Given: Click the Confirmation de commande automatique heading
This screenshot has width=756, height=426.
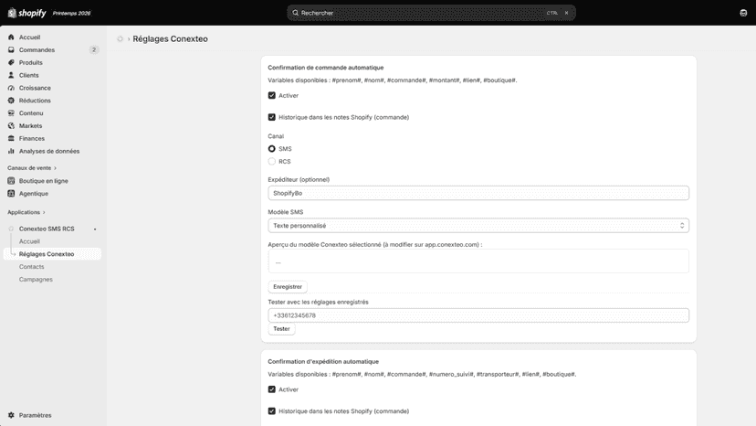Looking at the screenshot, I should [x=325, y=68].
